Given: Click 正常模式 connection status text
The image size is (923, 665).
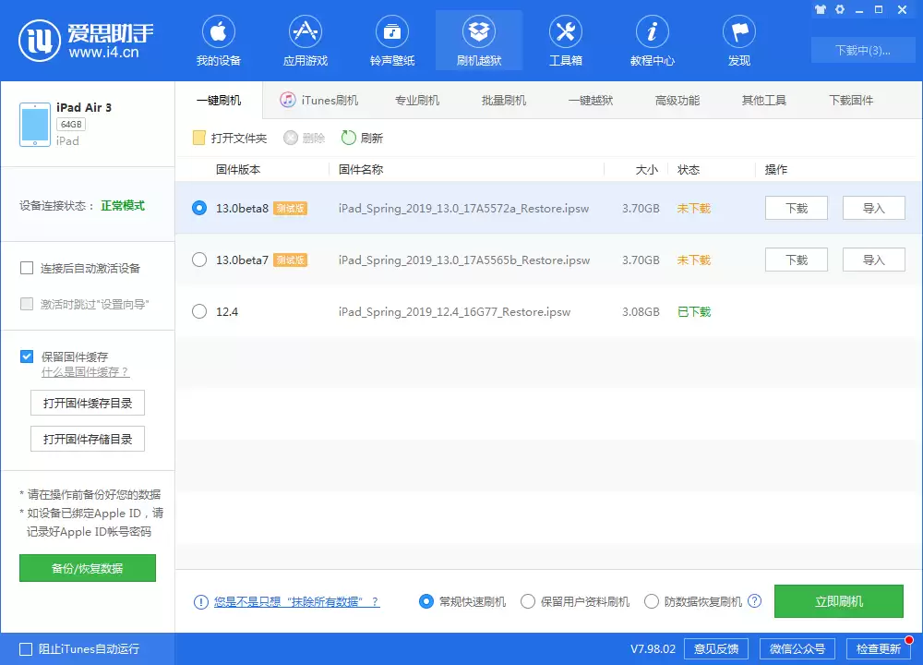Looking at the screenshot, I should click(123, 206).
